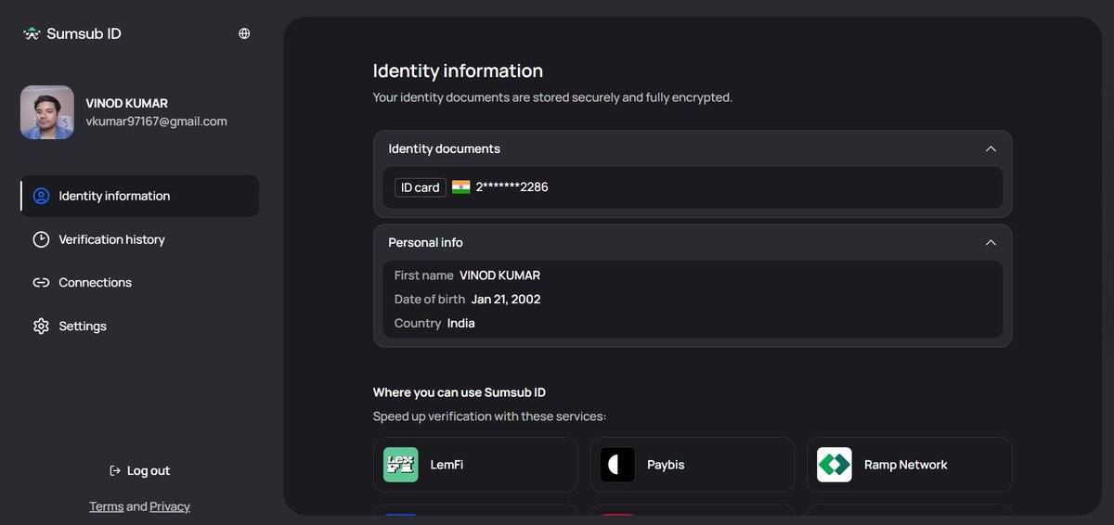Image resolution: width=1114 pixels, height=525 pixels.
Task: Open the Identity information menu item
Action: 140,196
